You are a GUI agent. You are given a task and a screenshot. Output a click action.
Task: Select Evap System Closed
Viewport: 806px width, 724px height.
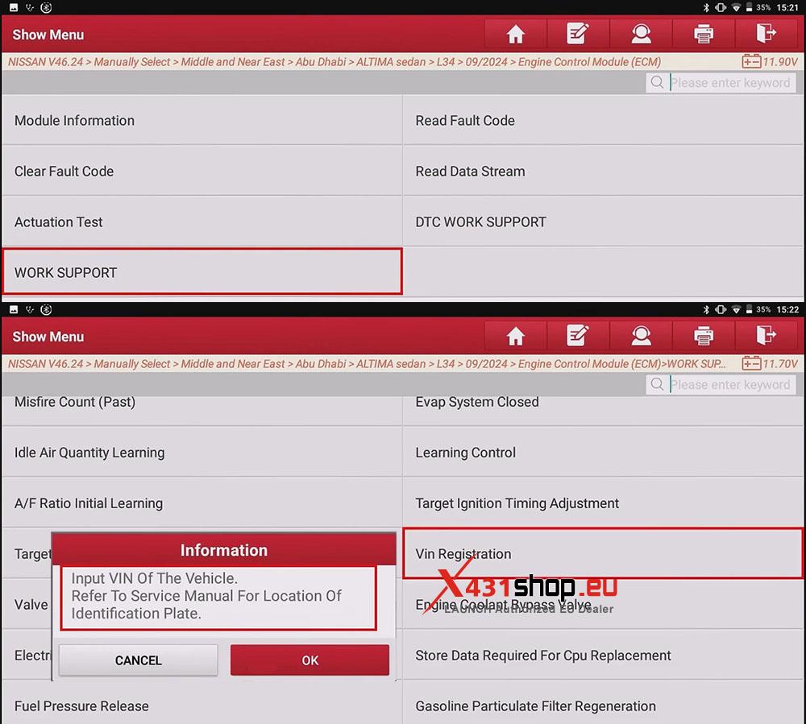click(x=604, y=409)
